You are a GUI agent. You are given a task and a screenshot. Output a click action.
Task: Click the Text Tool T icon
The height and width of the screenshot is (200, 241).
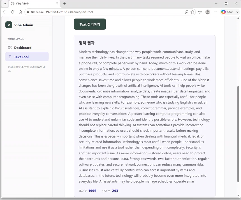click(x=10, y=57)
